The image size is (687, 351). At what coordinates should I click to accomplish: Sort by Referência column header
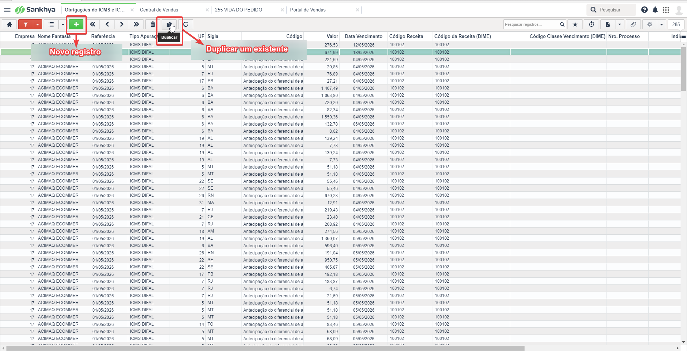103,36
